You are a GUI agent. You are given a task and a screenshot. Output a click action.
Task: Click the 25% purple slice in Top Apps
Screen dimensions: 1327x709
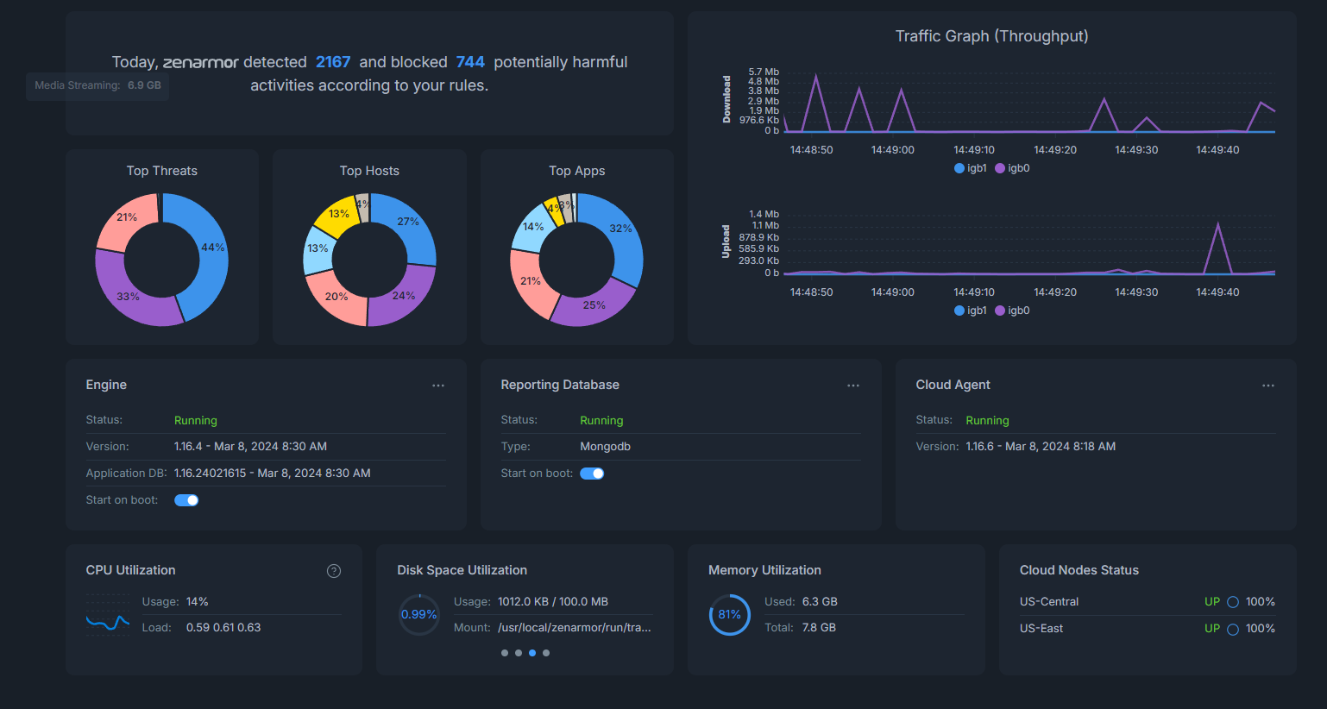(x=594, y=305)
